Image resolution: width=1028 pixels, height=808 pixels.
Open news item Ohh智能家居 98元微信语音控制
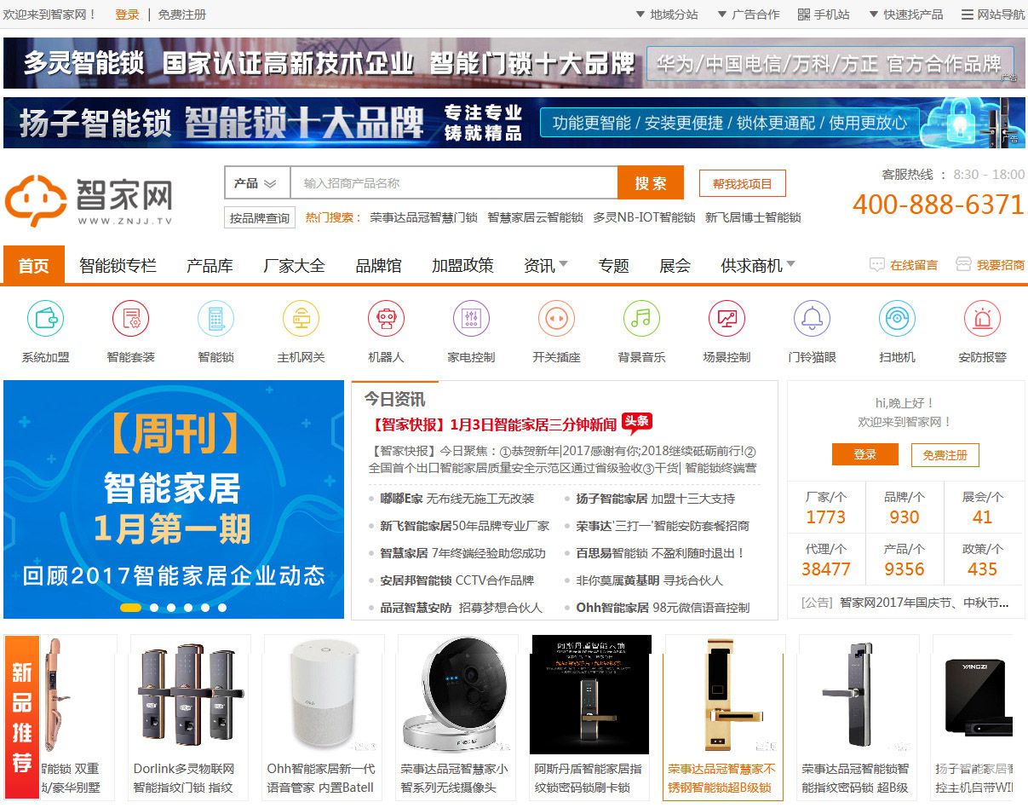[663, 608]
